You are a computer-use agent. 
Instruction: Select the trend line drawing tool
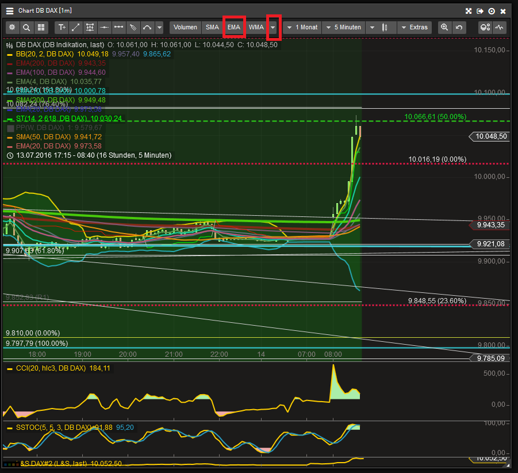click(x=76, y=27)
